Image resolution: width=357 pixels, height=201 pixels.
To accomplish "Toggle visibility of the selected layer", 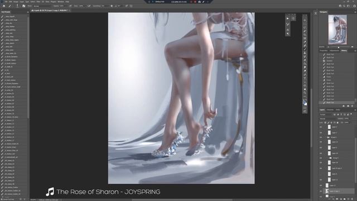I will coord(321,191).
